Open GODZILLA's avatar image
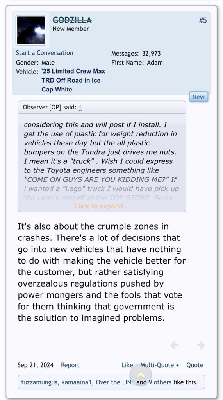The image size is (223, 400). (31, 30)
